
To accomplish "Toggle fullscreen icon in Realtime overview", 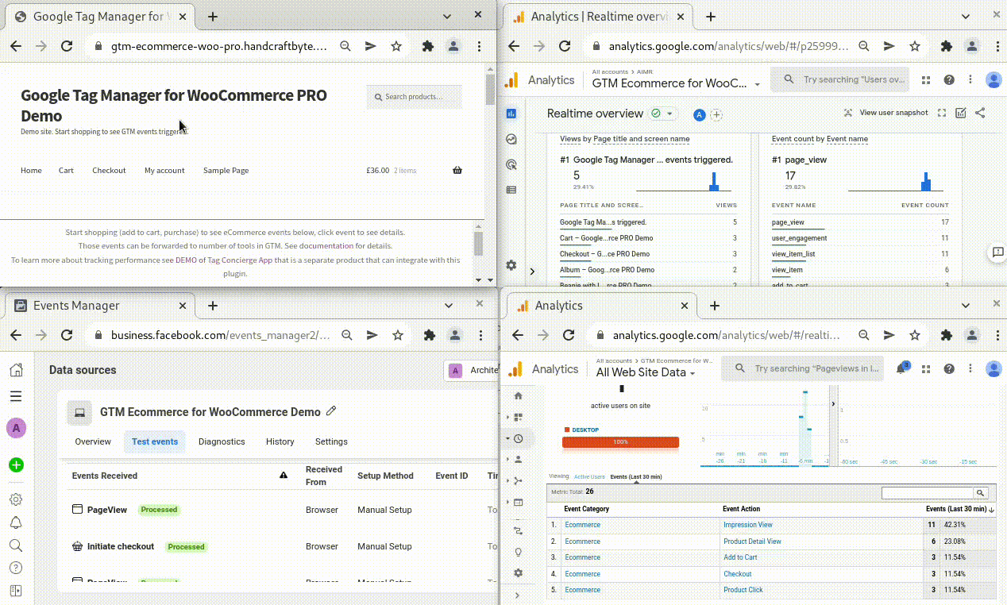I will 942,113.
